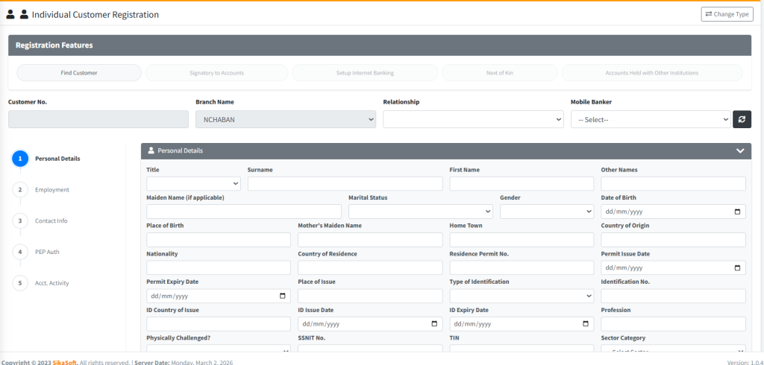This screenshot has height=365, width=764.
Task: Select step 4 PEP Auth circle
Action: coord(20,252)
